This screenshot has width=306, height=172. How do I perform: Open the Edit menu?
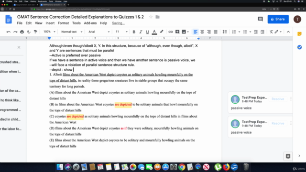coord(29,23)
